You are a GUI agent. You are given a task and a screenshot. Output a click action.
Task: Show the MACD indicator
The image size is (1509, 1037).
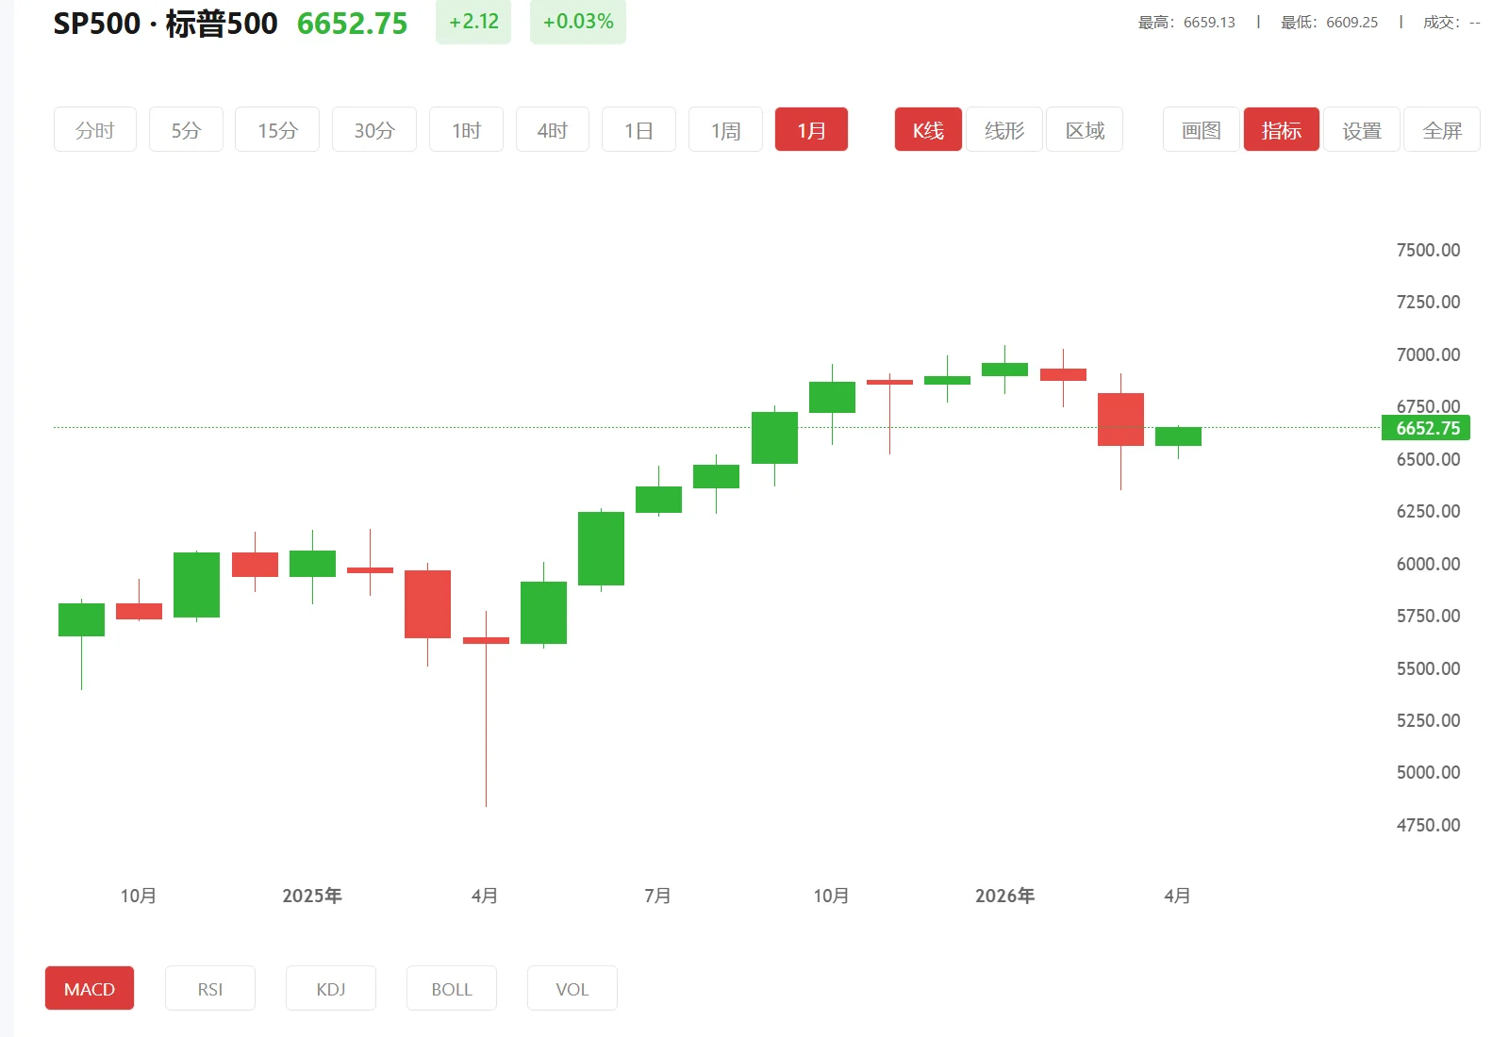pyautogui.click(x=89, y=988)
